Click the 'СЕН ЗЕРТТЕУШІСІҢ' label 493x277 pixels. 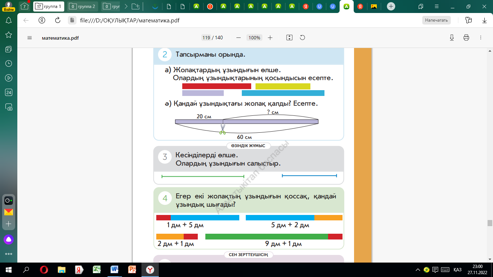(248, 255)
